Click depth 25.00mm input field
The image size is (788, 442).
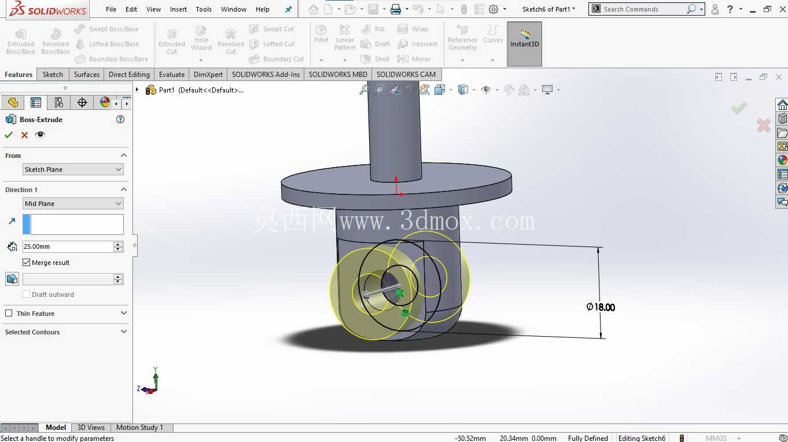click(x=68, y=246)
